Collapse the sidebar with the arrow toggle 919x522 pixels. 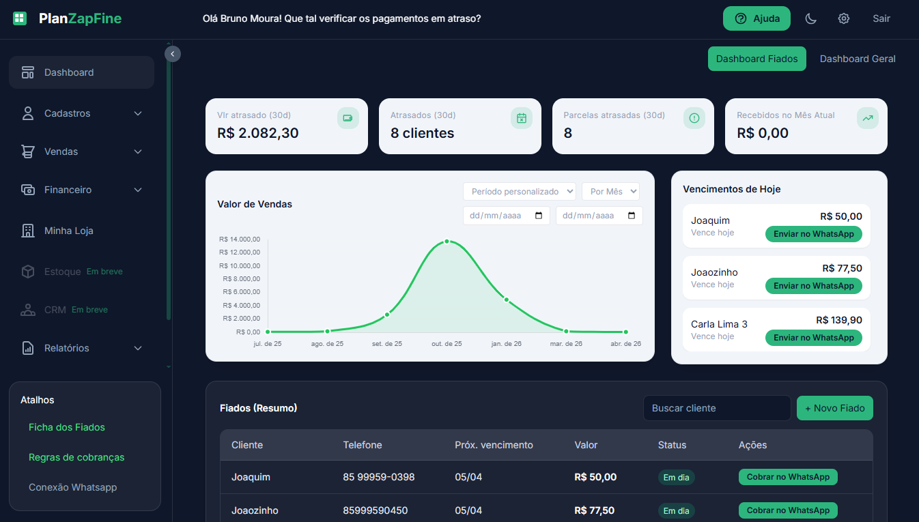pos(172,53)
